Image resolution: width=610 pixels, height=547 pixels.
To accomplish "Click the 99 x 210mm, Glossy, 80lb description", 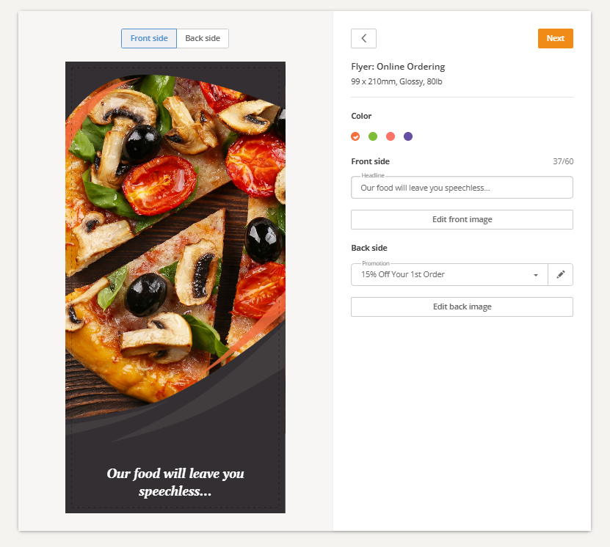I will click(x=396, y=81).
